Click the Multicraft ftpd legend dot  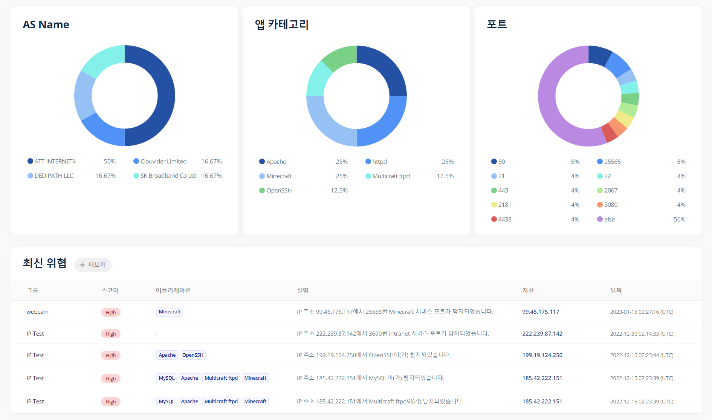coord(368,176)
